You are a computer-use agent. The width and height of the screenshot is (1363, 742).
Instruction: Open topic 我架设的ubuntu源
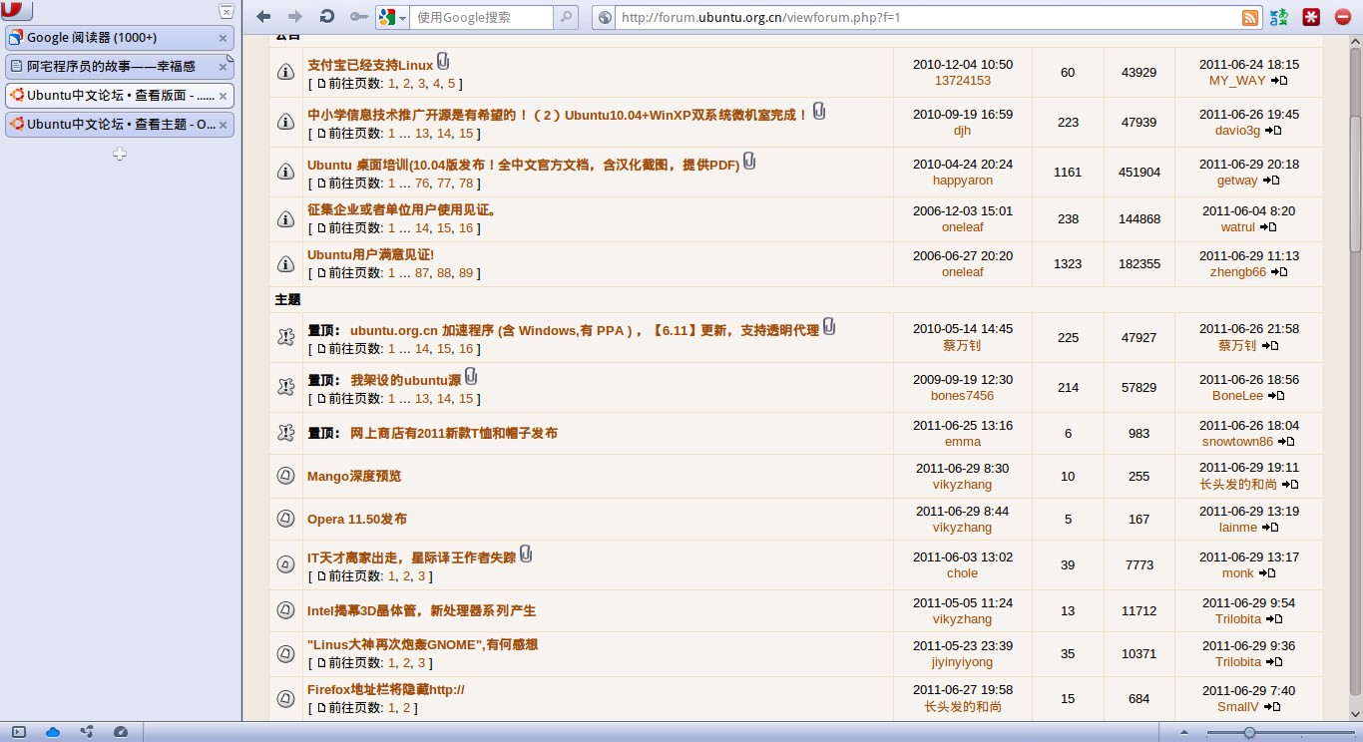pos(406,380)
